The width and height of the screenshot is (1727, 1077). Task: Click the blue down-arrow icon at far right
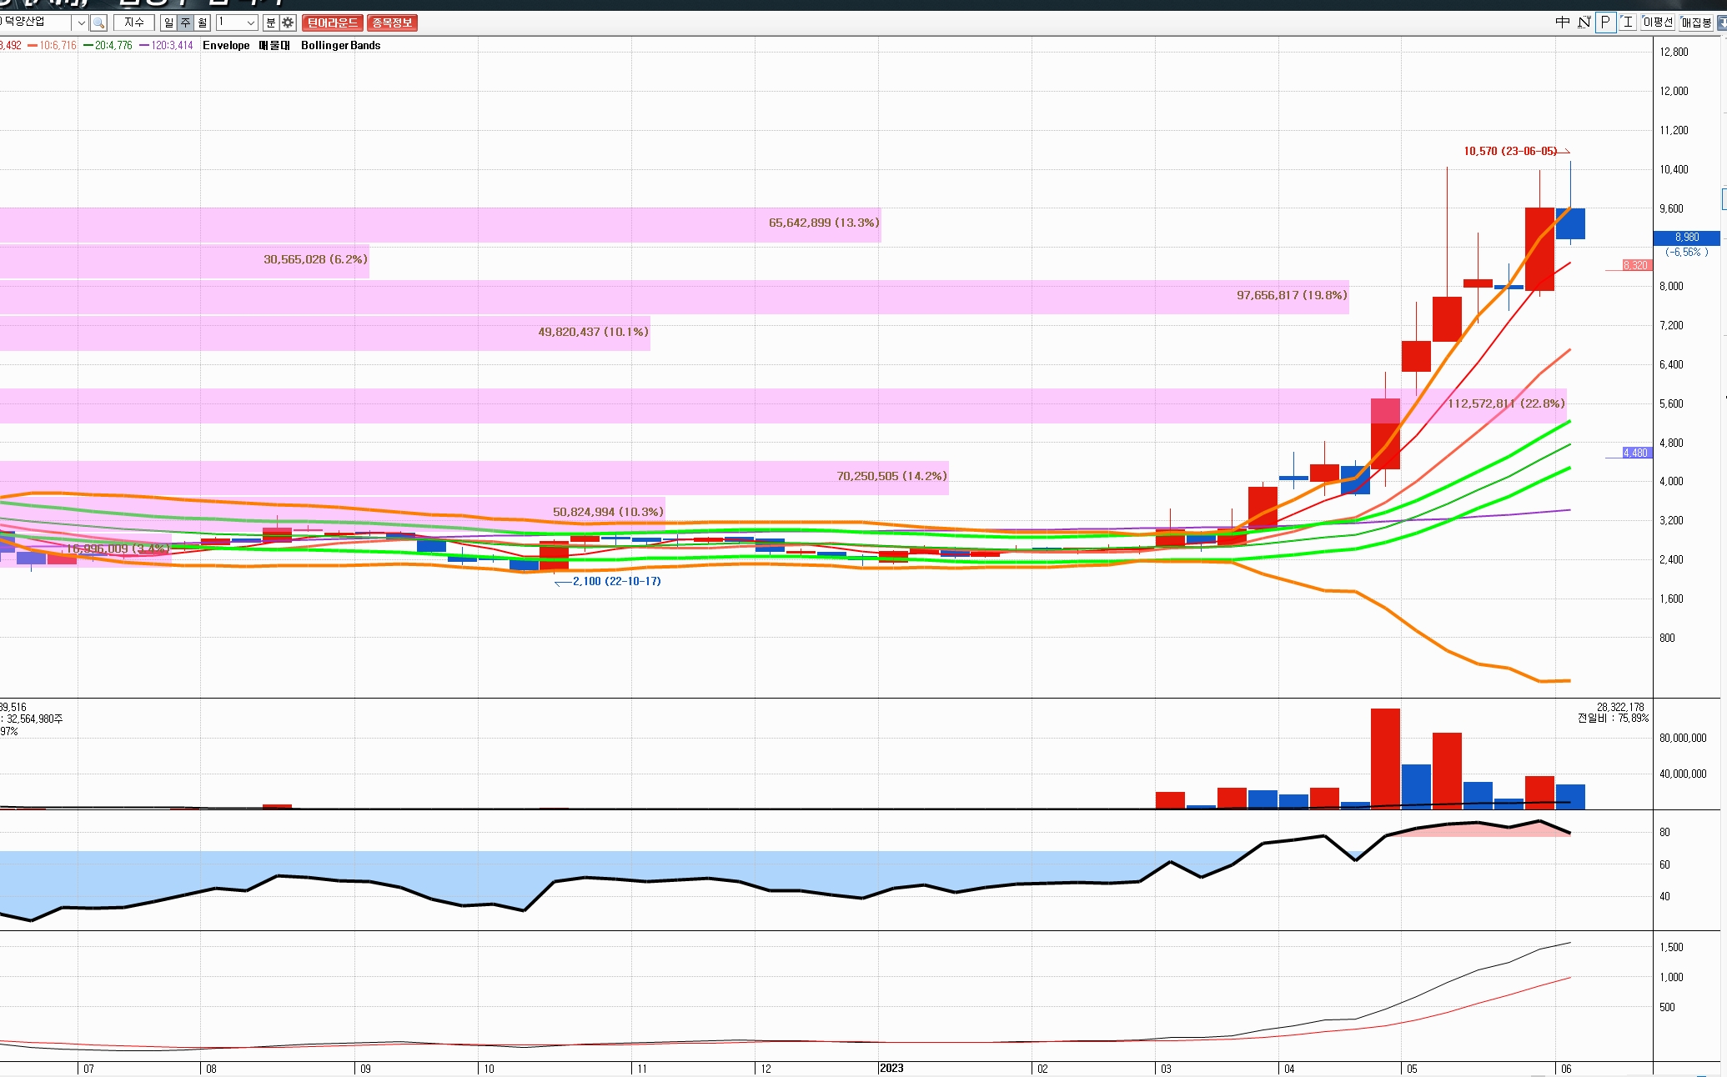click(1721, 23)
